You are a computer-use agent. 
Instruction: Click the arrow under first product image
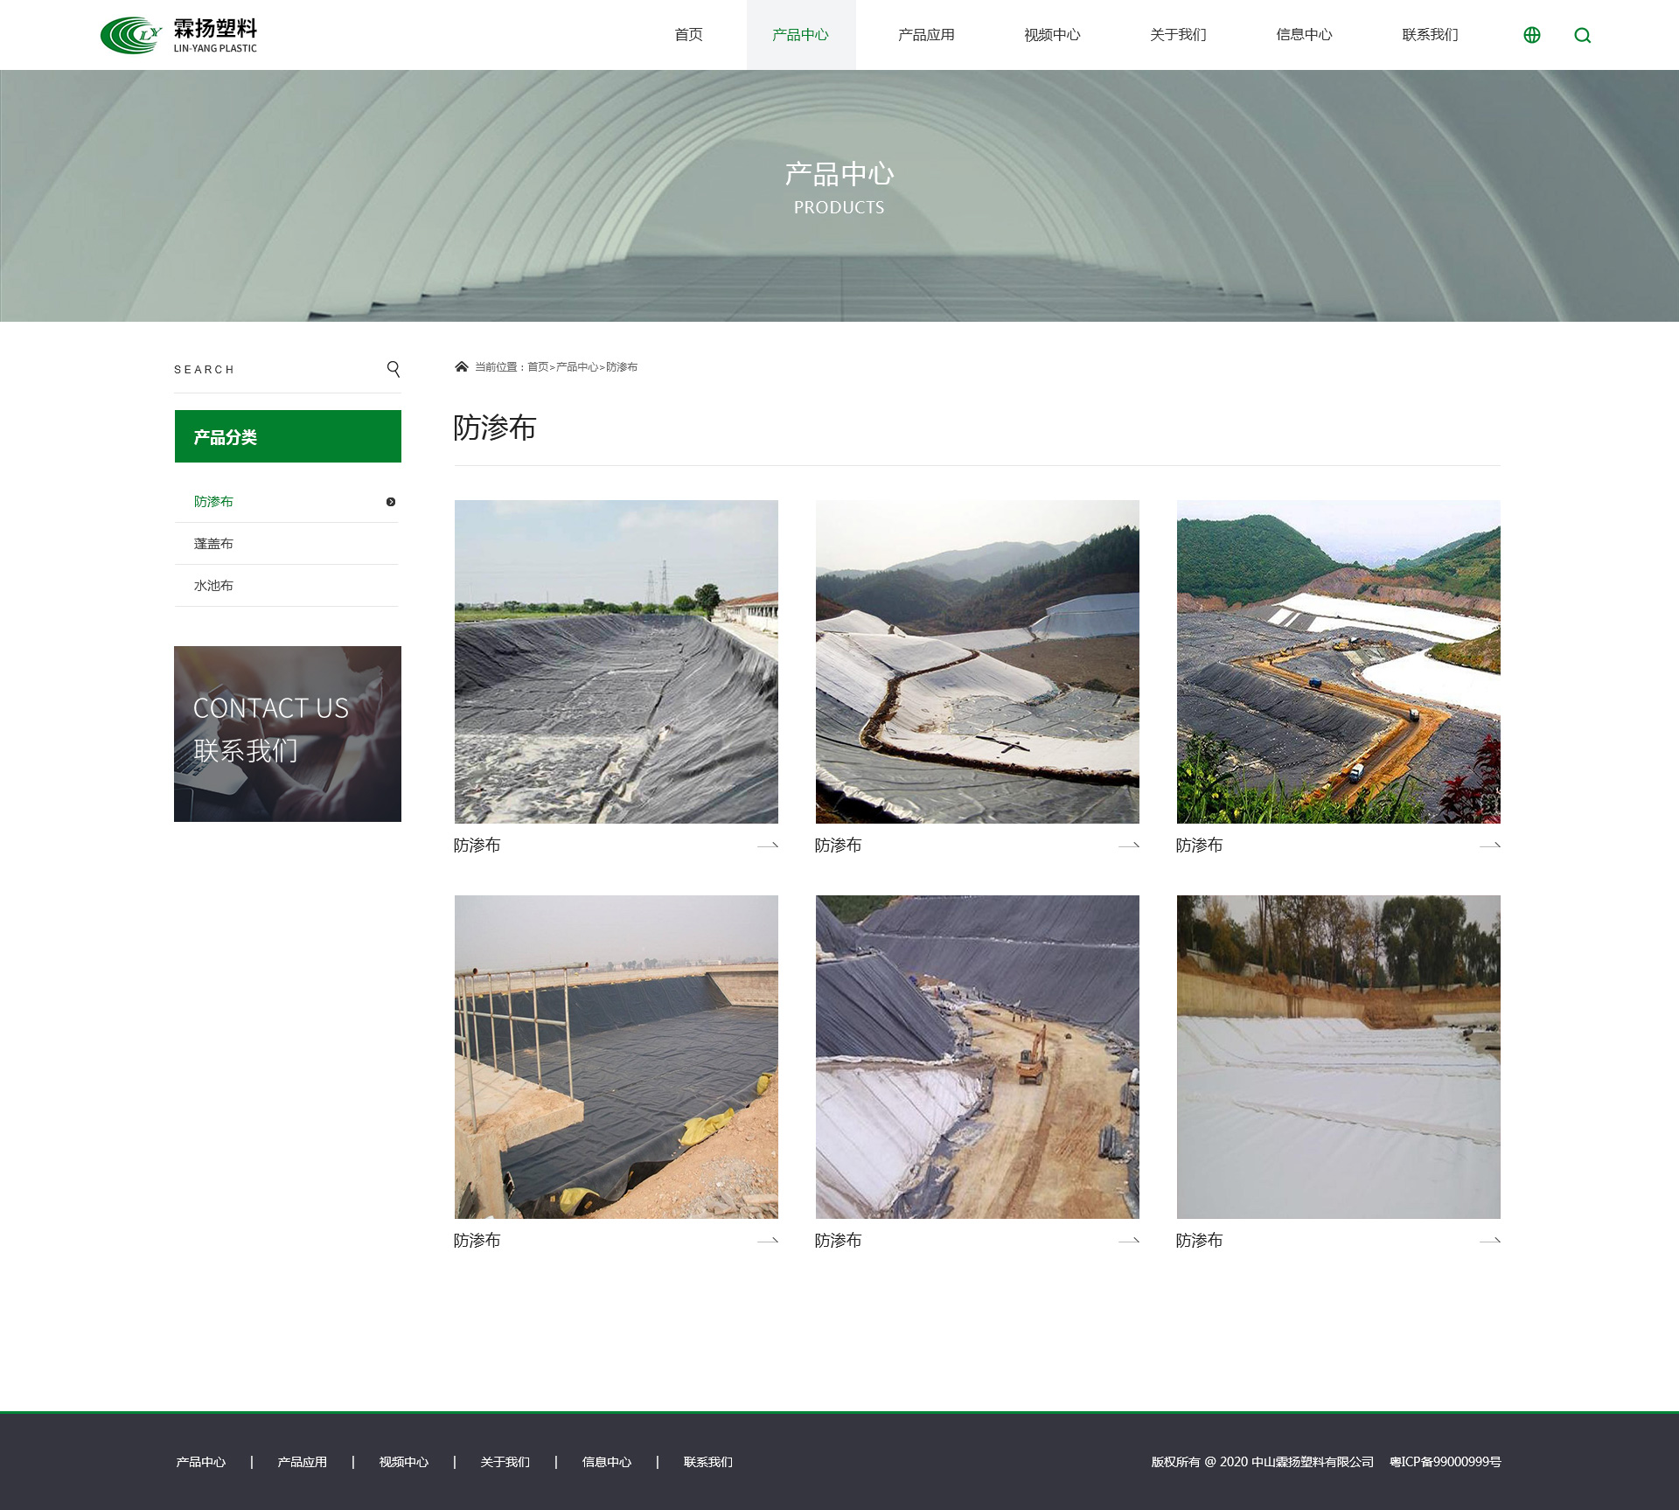pos(767,845)
